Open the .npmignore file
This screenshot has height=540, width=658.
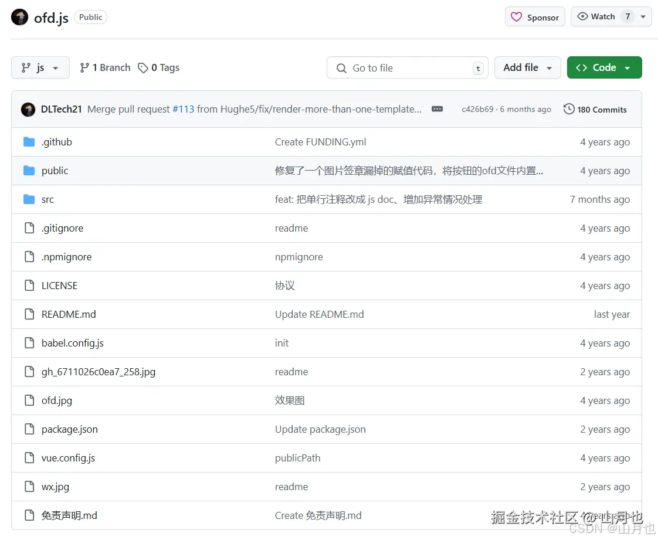[66, 257]
